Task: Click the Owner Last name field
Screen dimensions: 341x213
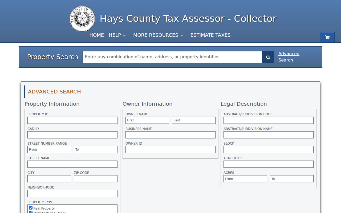Action: tap(194, 120)
